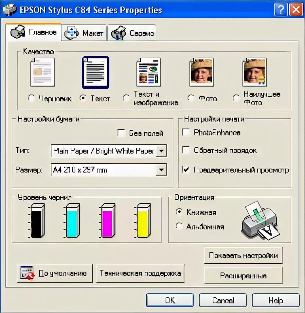Viewport: 305px width, 313px height.
Task: Click the question mark help icon in title bar
Action: coord(281,9)
